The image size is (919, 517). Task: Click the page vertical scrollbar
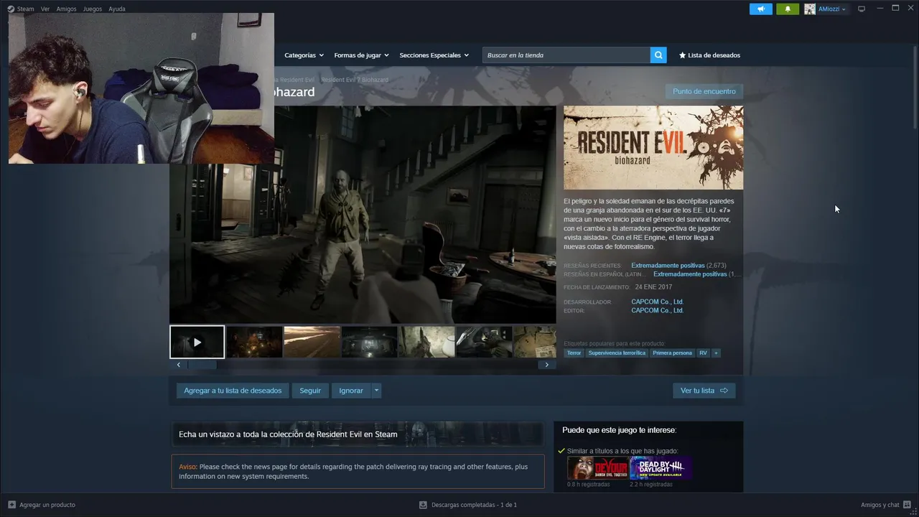[914, 86]
